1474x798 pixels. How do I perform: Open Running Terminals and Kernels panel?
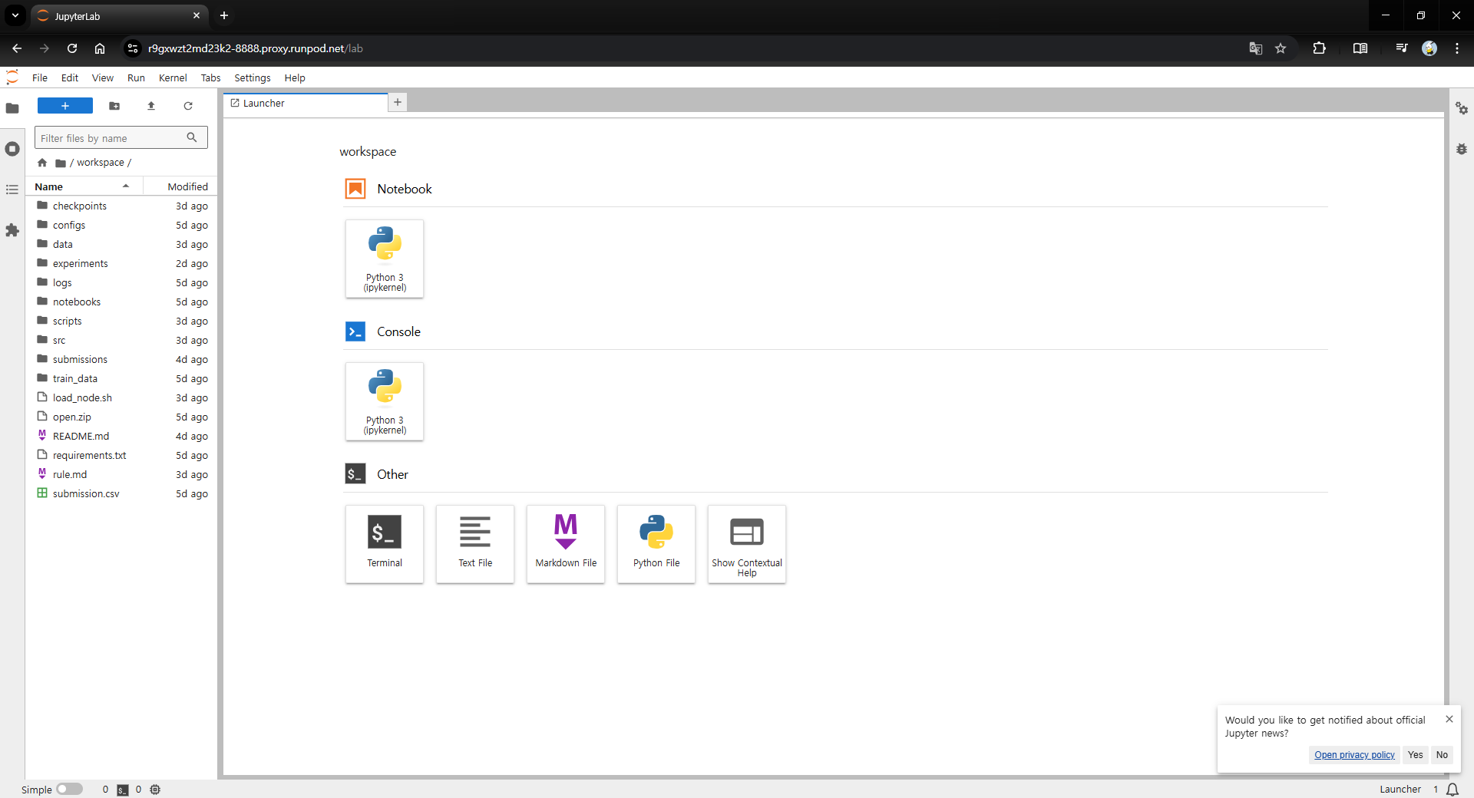click(12, 149)
